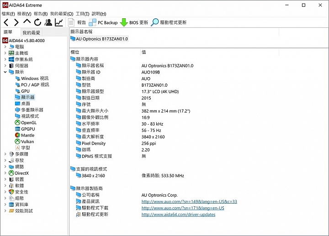
Task: Click the 安全性 shield icon
Action: click(11, 192)
